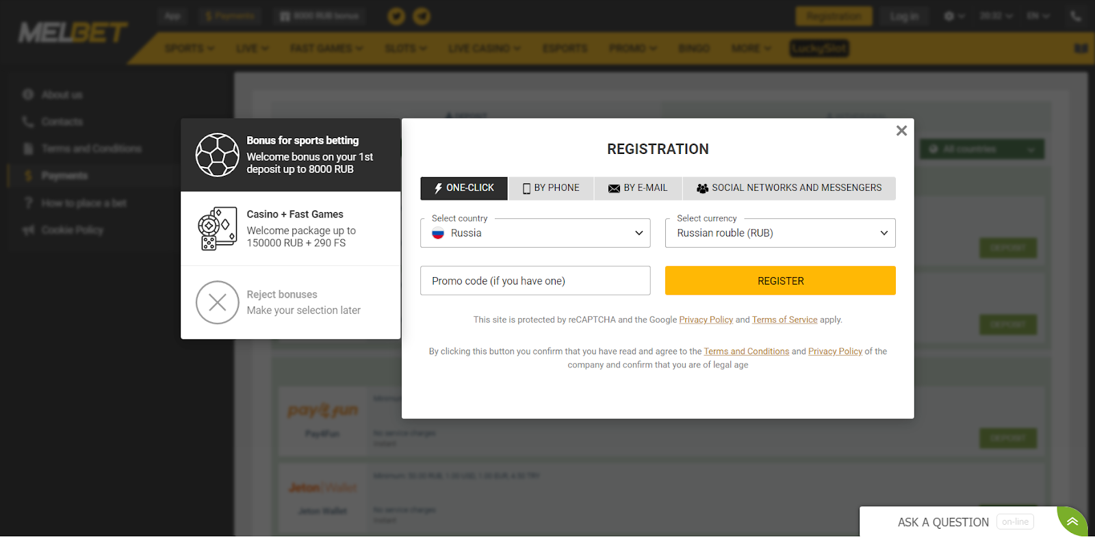Open Cookie Policy in the sidebar
This screenshot has height=537, width=1095.
pyautogui.click(x=72, y=230)
